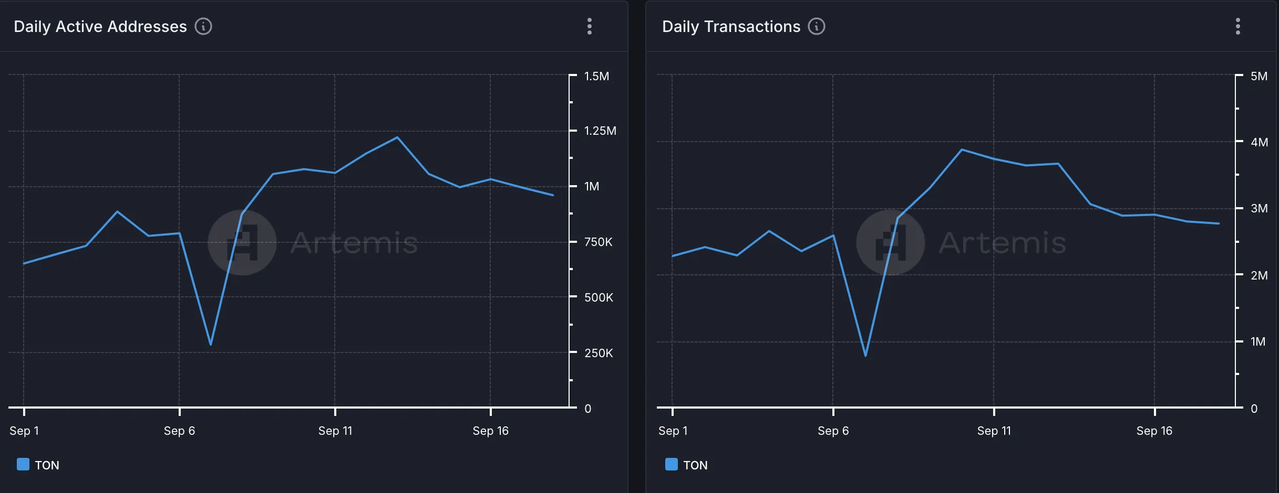Click Sep 6 label on Active Addresses axis

[x=179, y=431]
